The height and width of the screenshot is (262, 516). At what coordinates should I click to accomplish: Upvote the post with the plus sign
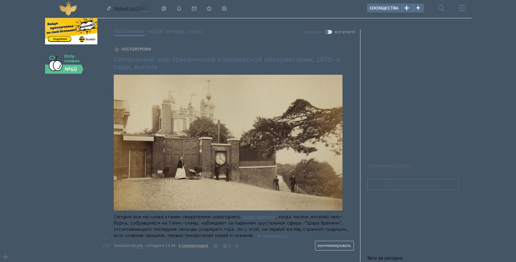[x=106, y=238]
